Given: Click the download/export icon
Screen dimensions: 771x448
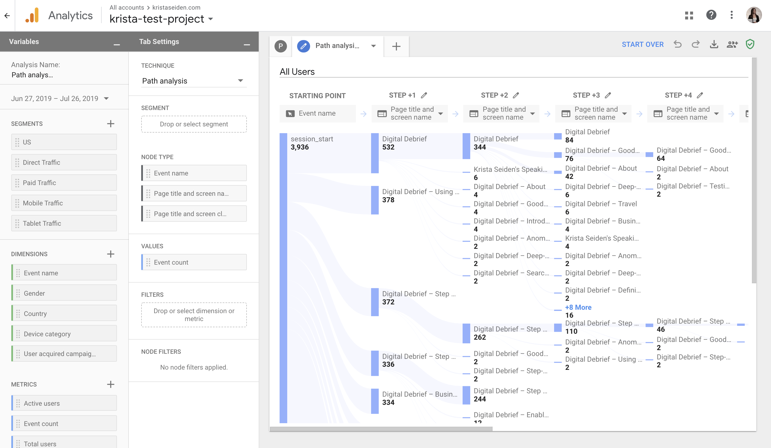Looking at the screenshot, I should pyautogui.click(x=714, y=45).
